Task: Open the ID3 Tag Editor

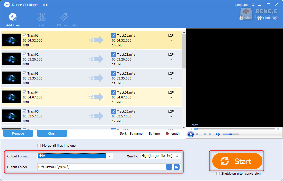Action: (64, 17)
